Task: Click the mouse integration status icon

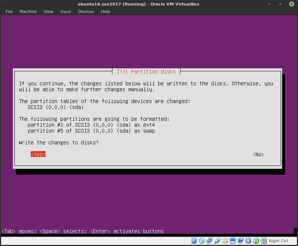Action: click(x=256, y=240)
